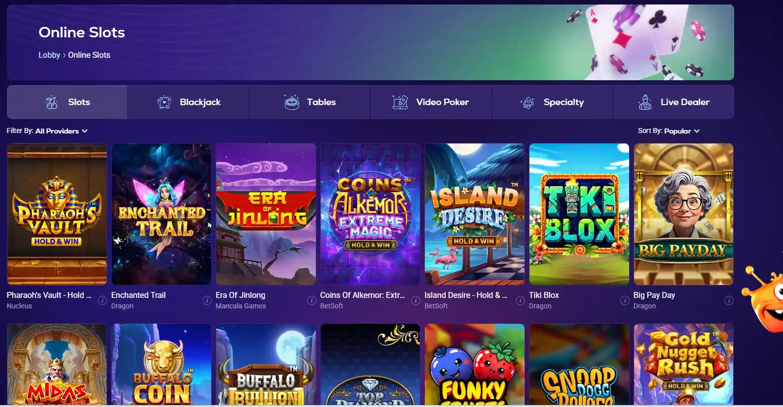This screenshot has width=783, height=407.
Task: Show info for Pharaoh's Vault
Action: pos(102,300)
